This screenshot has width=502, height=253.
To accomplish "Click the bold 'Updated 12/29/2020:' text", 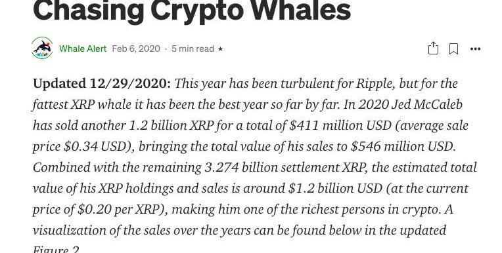I will pos(102,84).
